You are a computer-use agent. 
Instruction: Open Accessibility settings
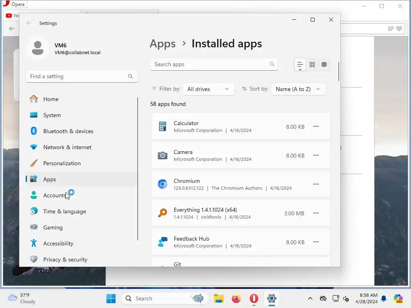point(81,243)
